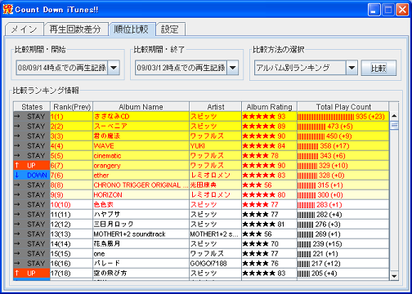The width and height of the screenshot is (412, 294).
Task: Select the album 色色衣
Action: [141, 205]
